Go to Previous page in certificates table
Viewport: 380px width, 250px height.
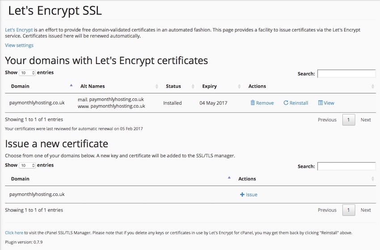click(327, 120)
